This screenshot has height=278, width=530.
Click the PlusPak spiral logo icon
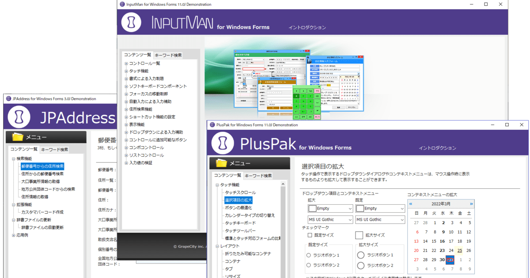point(222,143)
